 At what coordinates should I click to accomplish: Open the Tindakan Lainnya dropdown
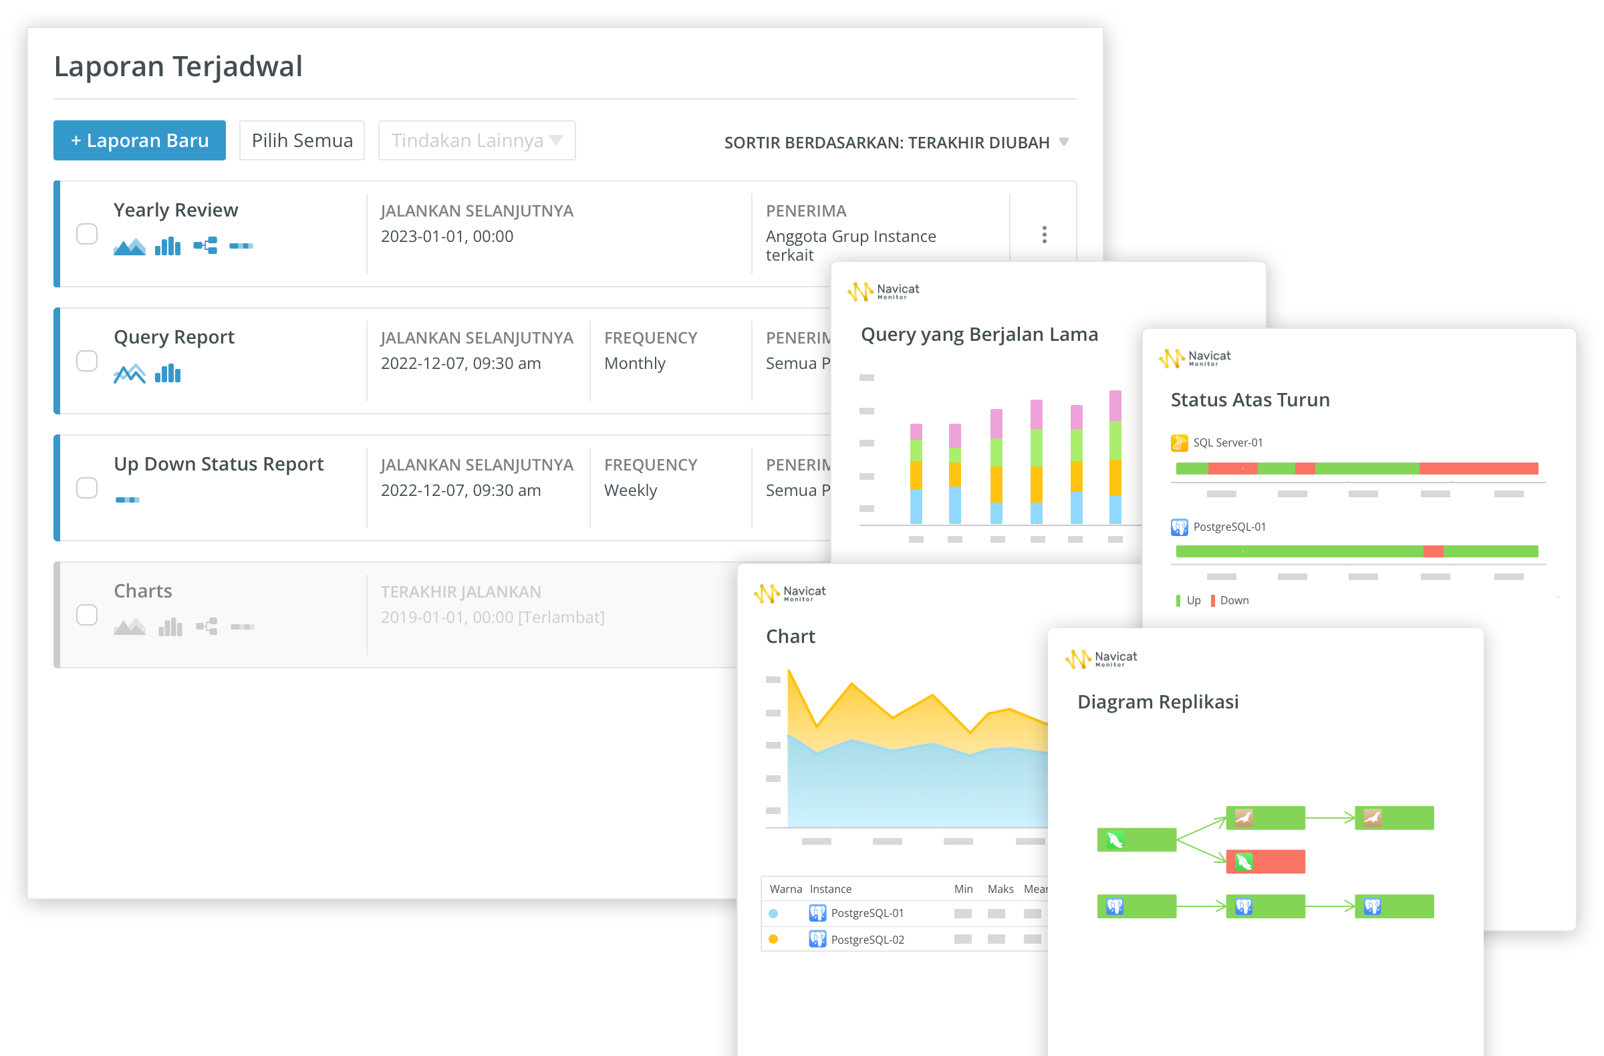pyautogui.click(x=477, y=140)
